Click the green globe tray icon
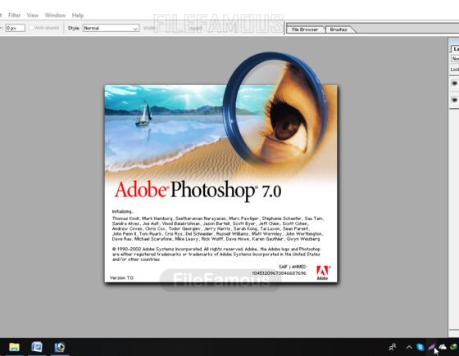Screen dimensions: 459x356 454,347
